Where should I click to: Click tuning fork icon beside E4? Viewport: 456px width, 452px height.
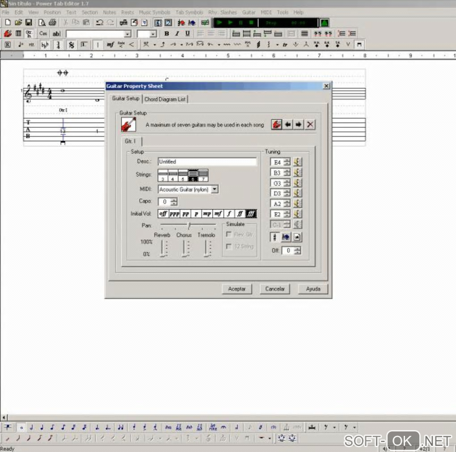coord(297,162)
